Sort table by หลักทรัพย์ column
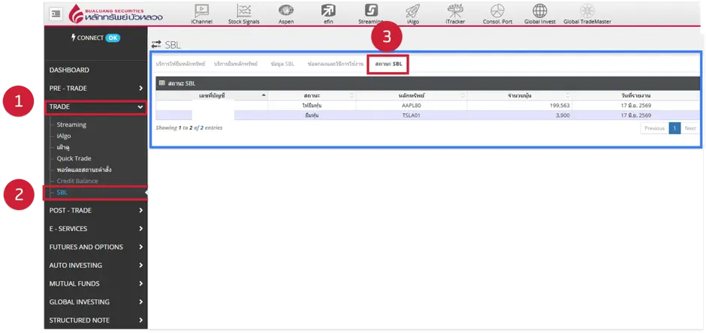This screenshot has width=706, height=333. pyautogui.click(x=411, y=95)
